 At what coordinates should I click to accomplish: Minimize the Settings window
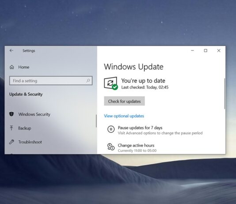192,51
